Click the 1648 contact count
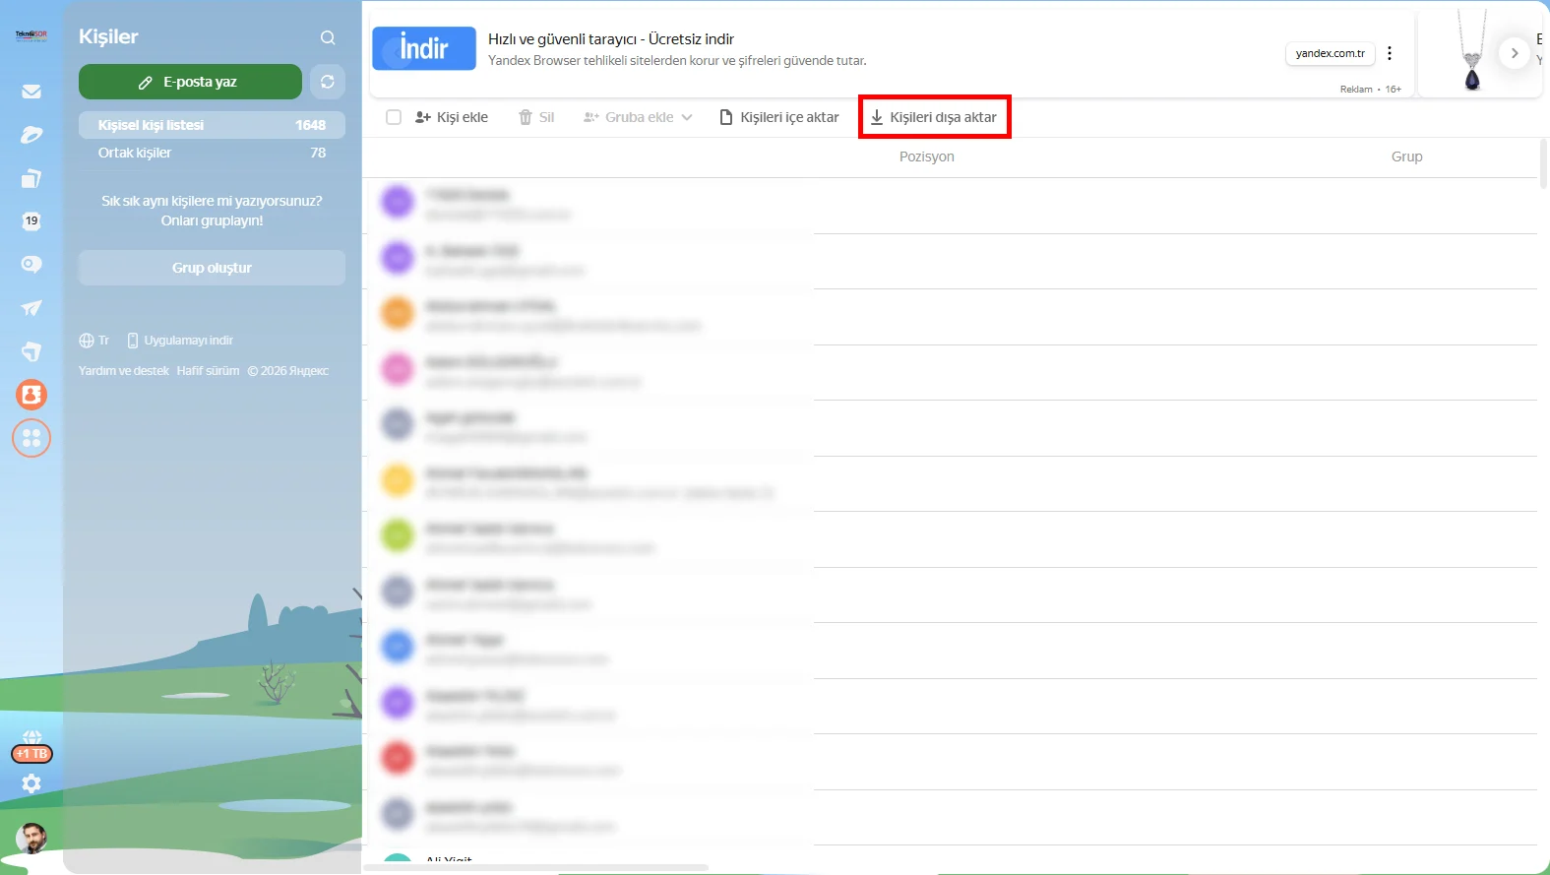 click(310, 125)
